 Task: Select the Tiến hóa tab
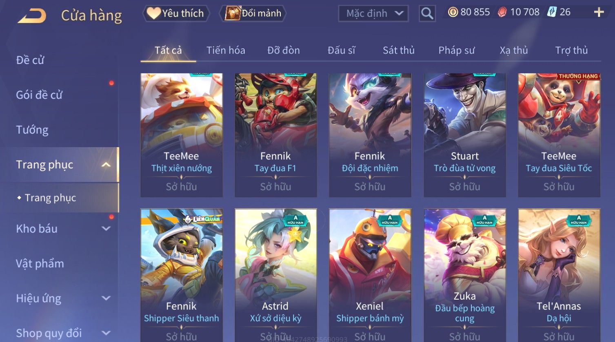(x=226, y=50)
